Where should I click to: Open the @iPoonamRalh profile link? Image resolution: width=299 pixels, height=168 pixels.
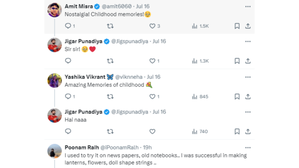coord(120,147)
